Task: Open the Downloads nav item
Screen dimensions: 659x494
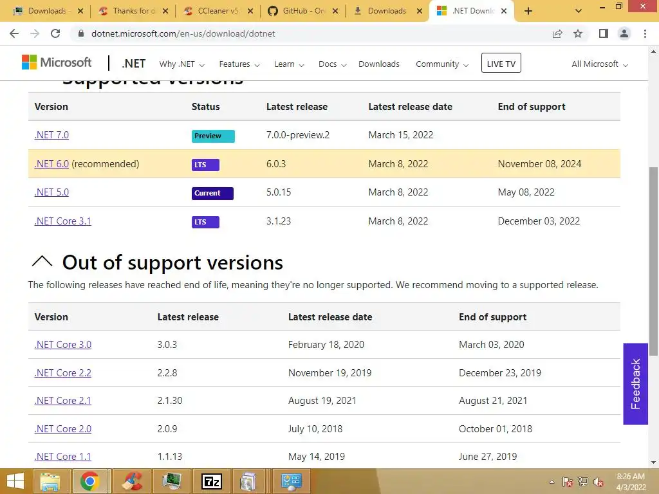Action: pos(378,64)
